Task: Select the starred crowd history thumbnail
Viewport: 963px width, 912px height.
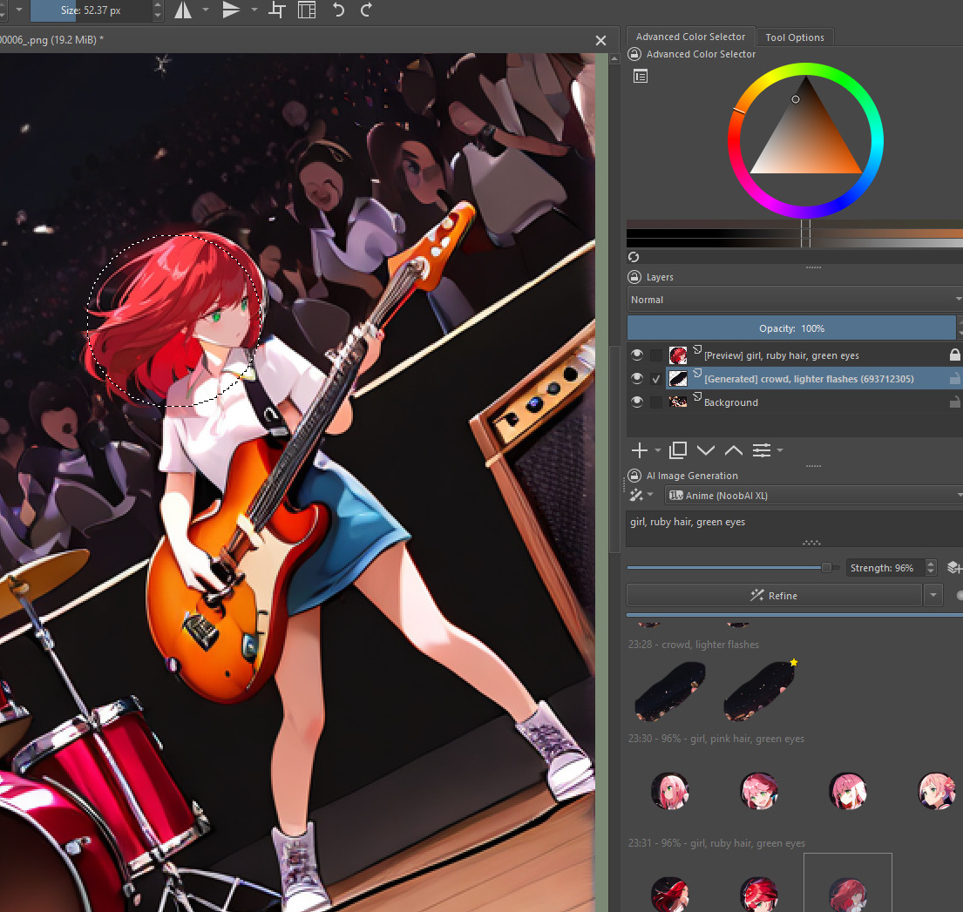Action: [x=760, y=691]
